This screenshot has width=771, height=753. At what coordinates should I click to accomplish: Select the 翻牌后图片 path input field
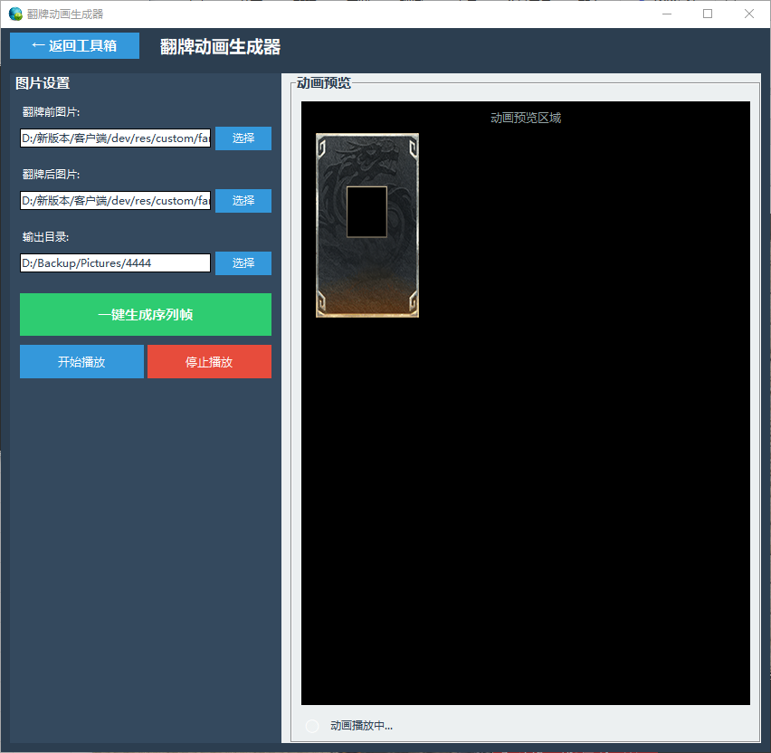115,200
